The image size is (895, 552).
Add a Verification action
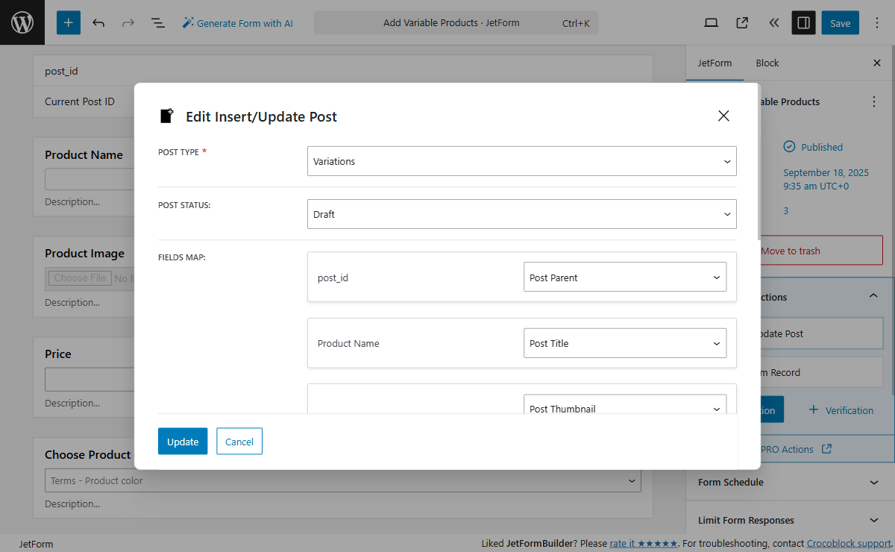841,410
